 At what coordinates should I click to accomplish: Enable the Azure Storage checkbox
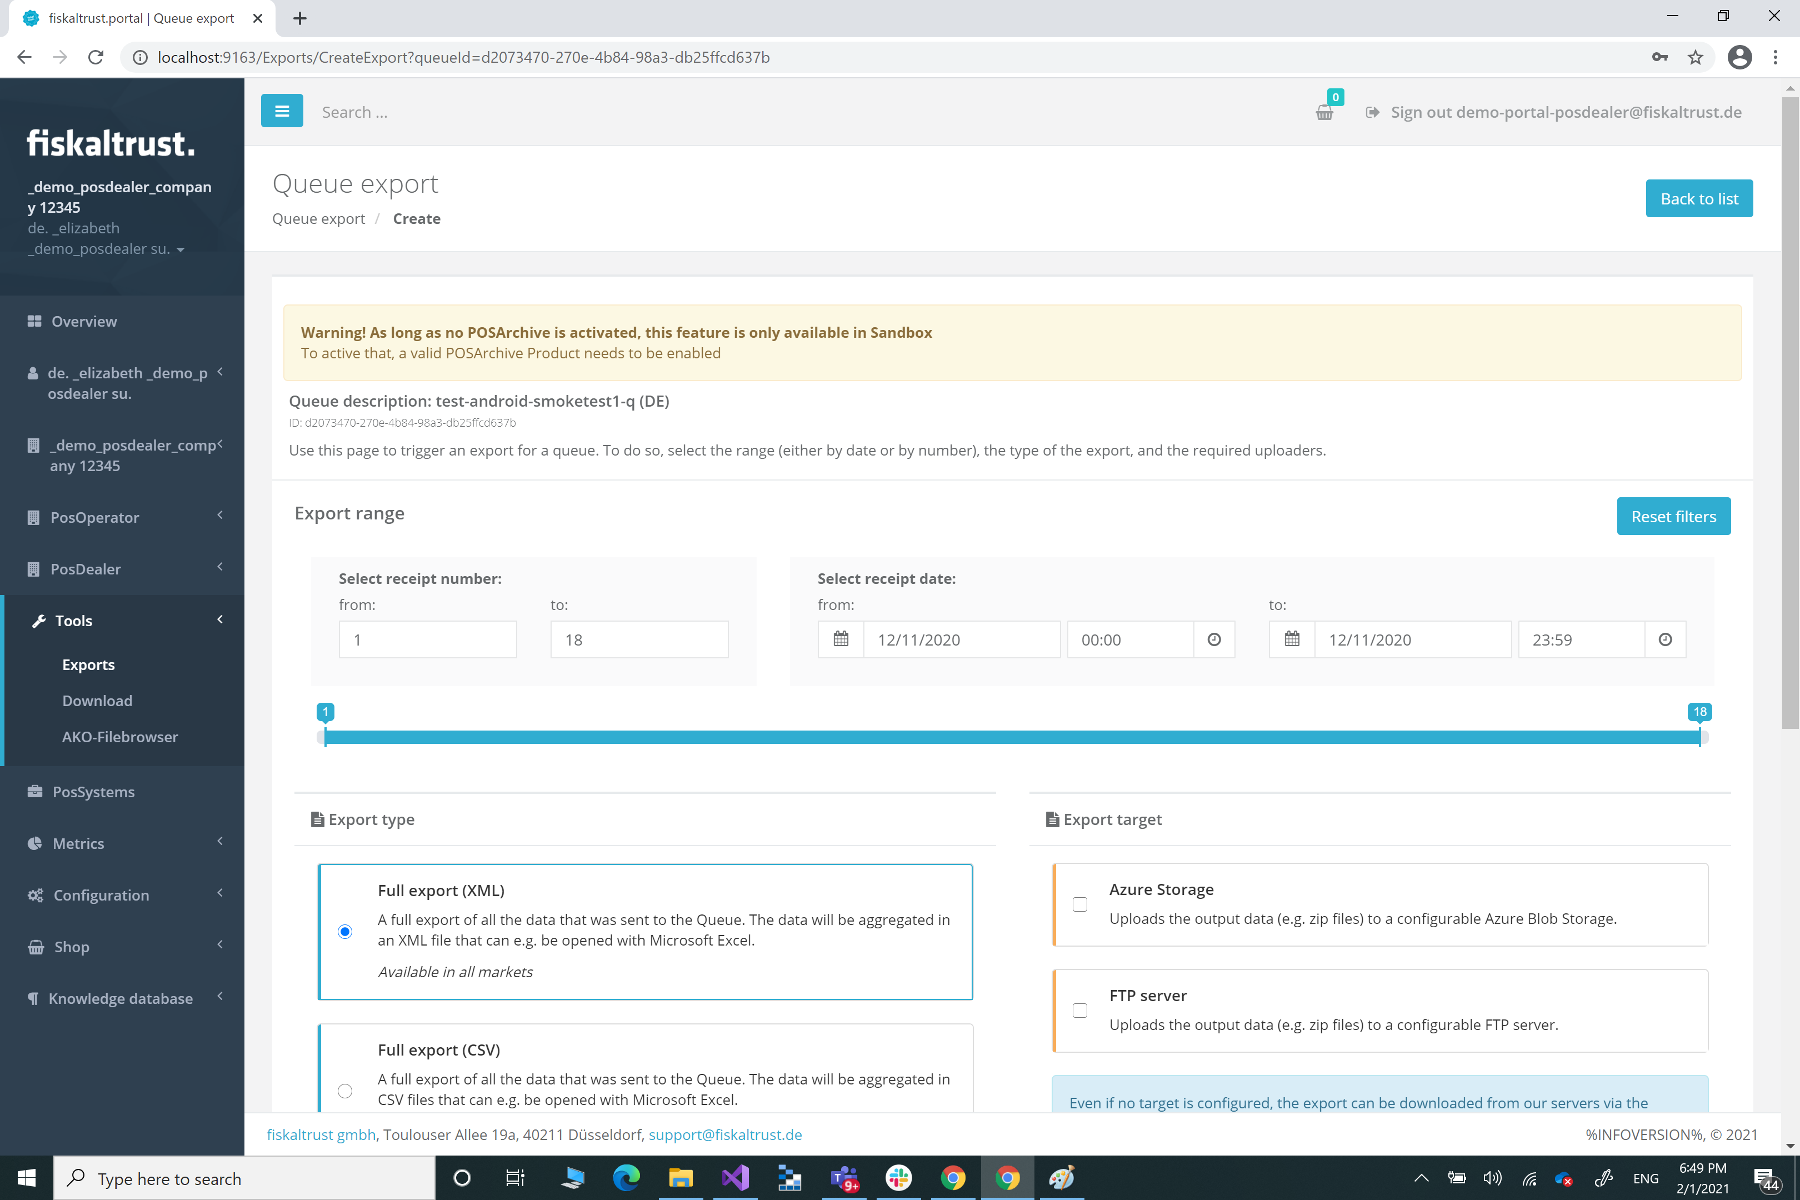coord(1079,904)
